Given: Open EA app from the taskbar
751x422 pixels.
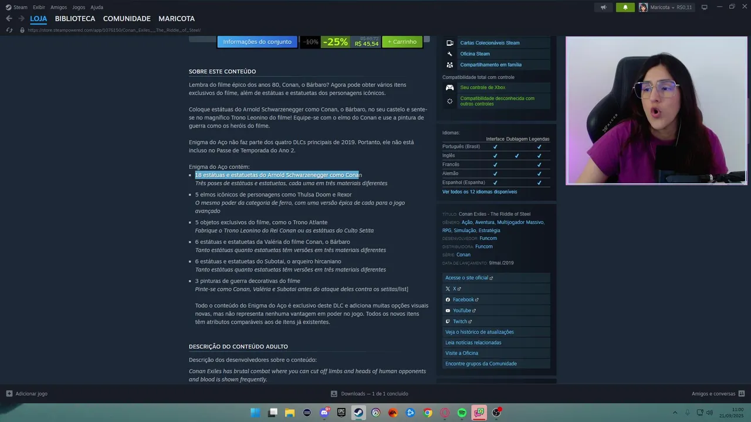Looking at the screenshot, I should click(393, 413).
